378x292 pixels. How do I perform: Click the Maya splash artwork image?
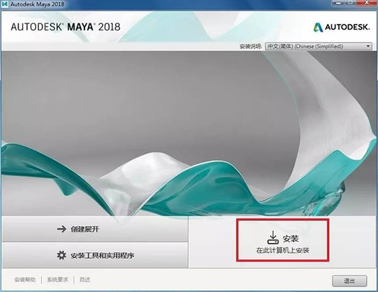pos(188,133)
